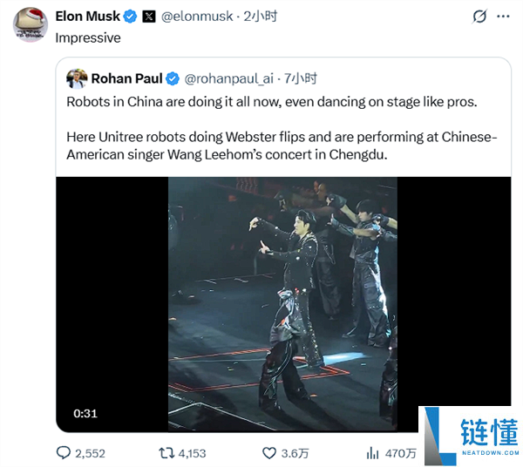Open the @elonmusk handle link
This screenshot has width=523, height=467.
[199, 17]
